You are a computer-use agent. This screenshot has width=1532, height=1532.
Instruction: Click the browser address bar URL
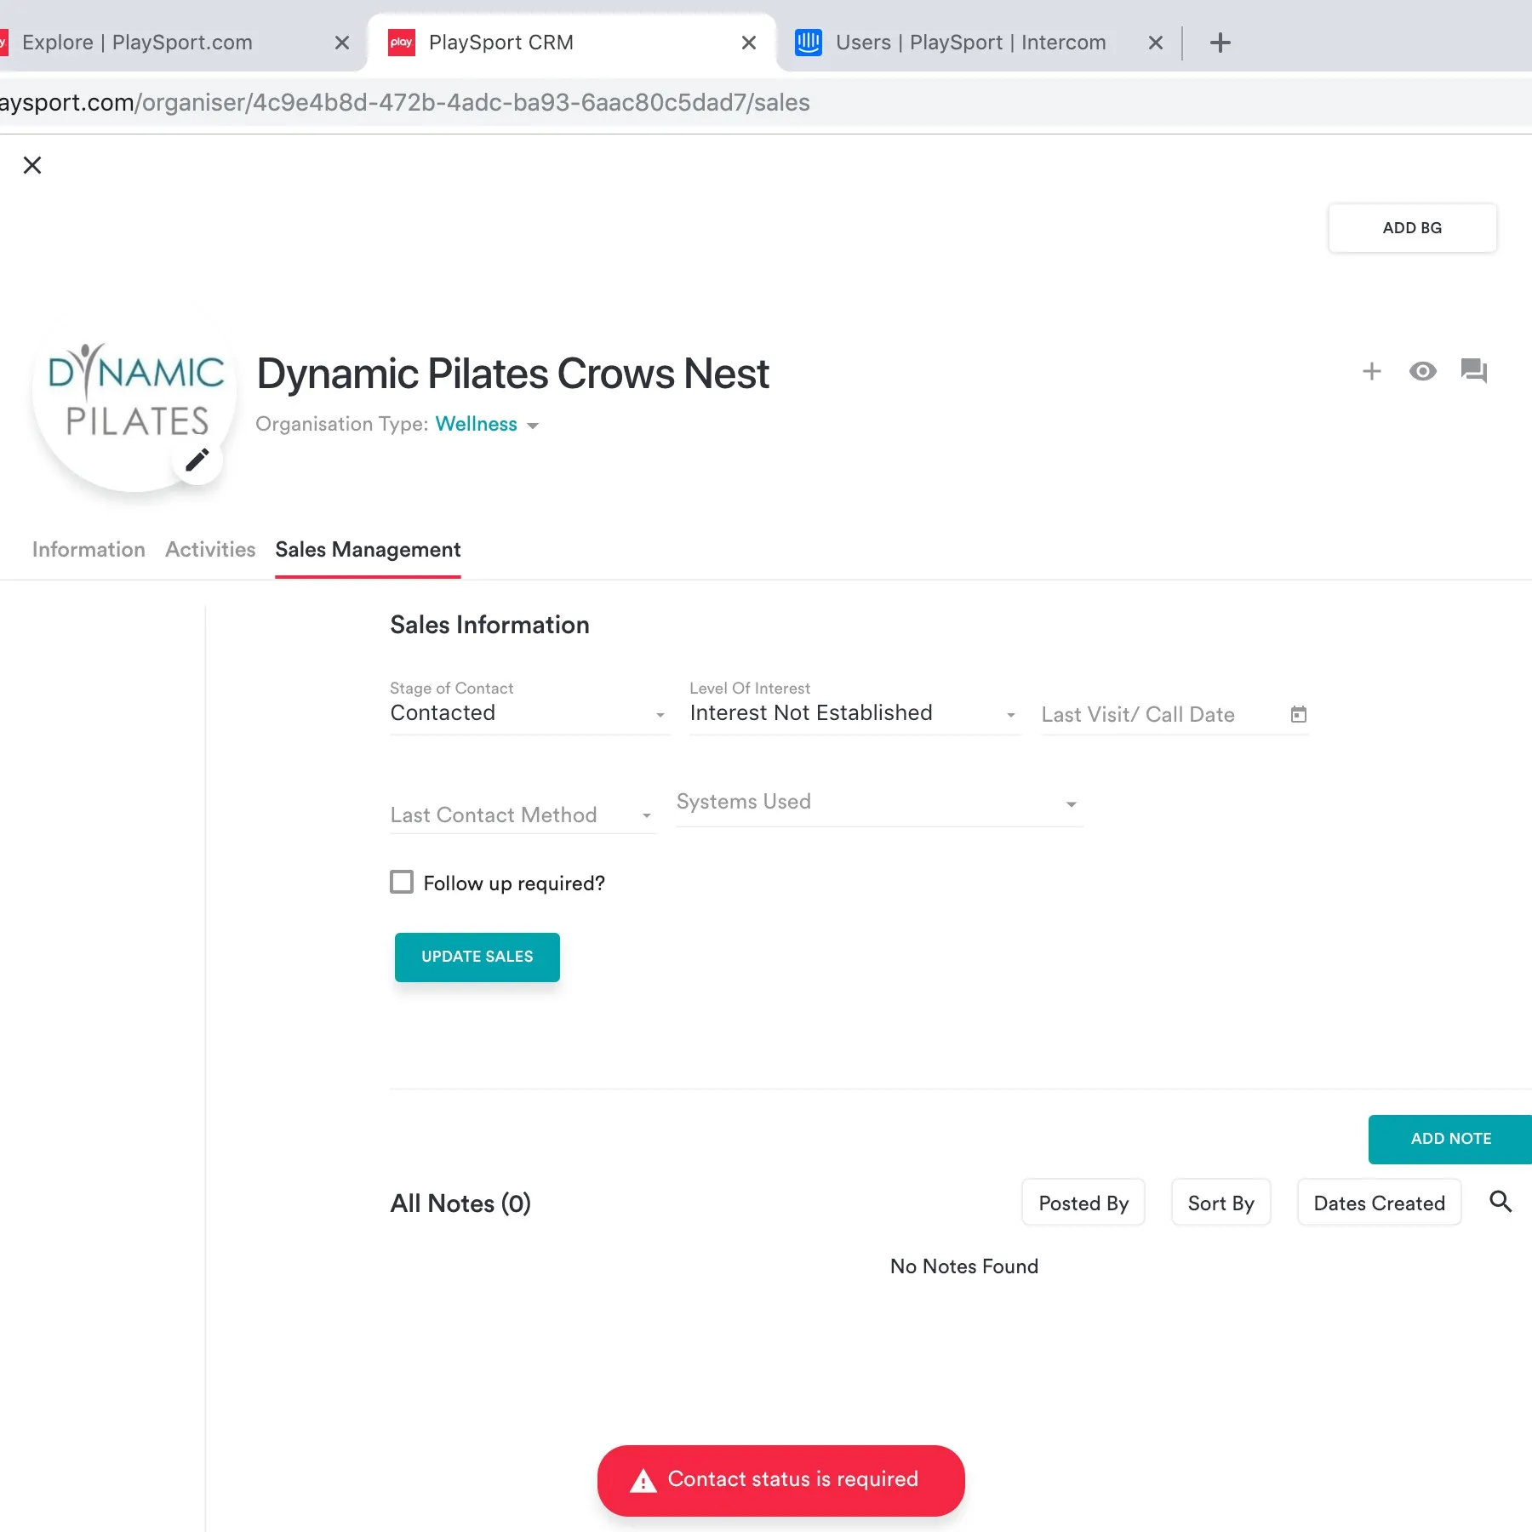point(405,103)
